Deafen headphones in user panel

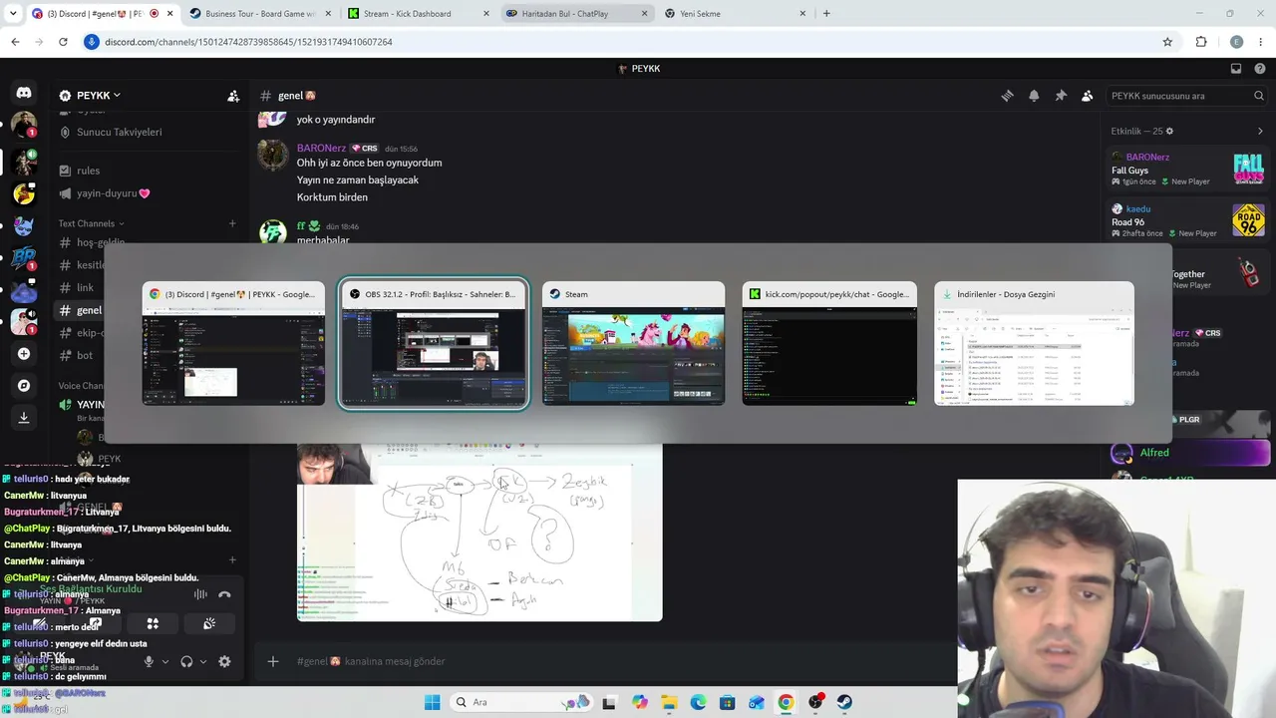coord(186,661)
